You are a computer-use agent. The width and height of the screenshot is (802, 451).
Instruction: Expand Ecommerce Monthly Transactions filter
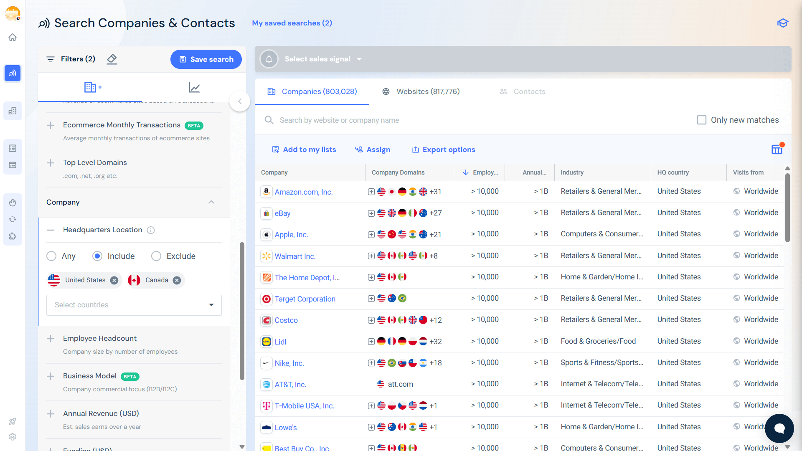(51, 125)
